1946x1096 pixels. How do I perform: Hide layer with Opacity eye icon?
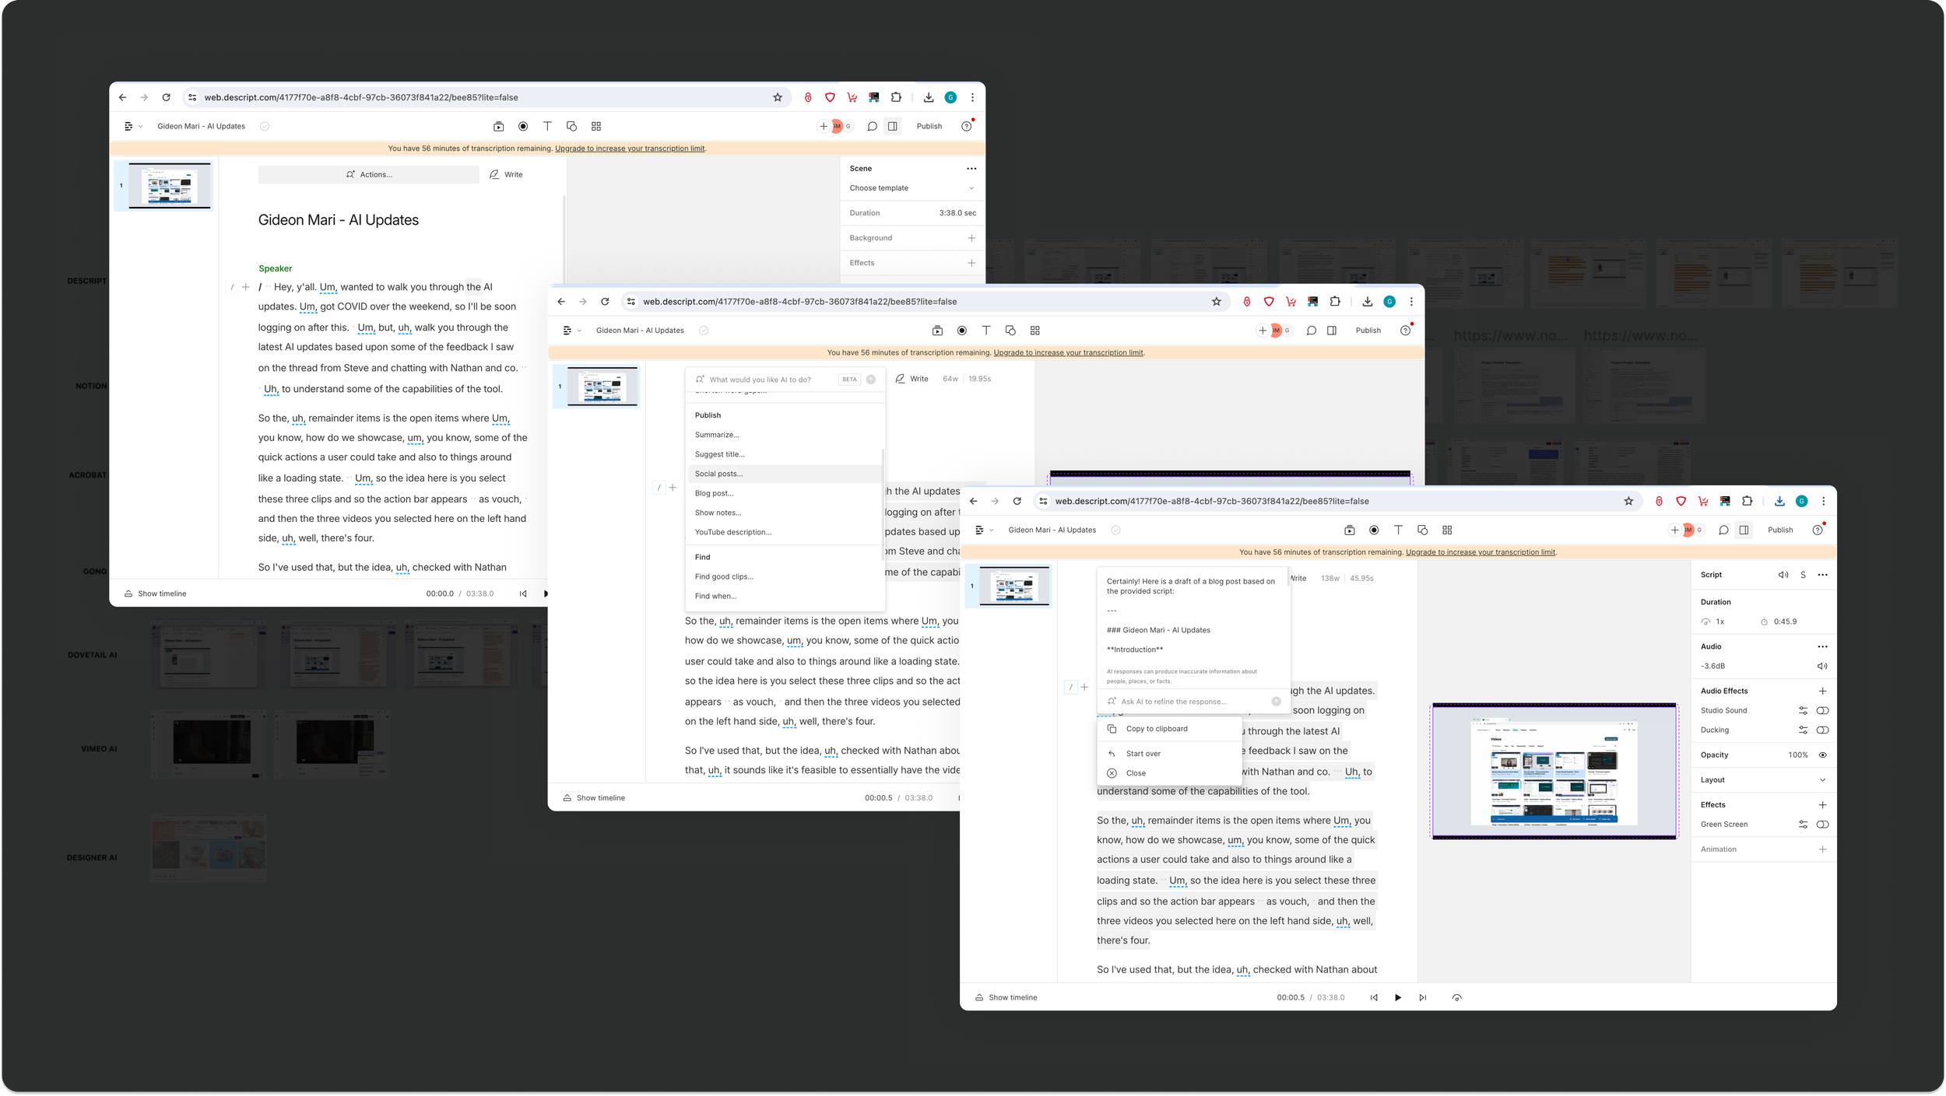click(1822, 755)
